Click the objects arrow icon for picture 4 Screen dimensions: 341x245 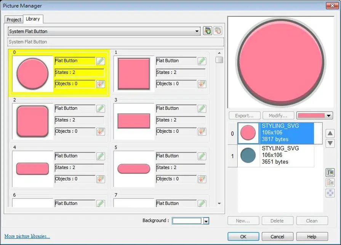[x=101, y=179]
